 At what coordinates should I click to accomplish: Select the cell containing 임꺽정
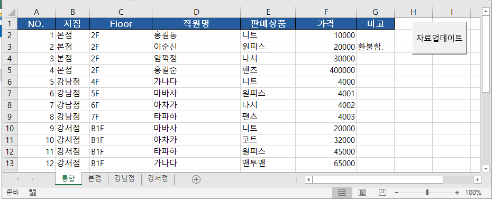196,59
